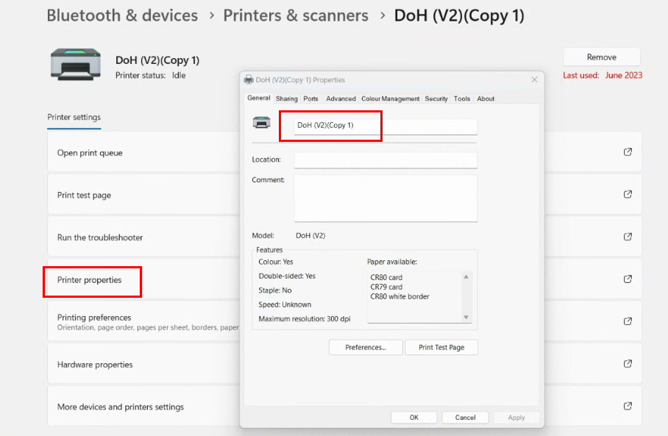This screenshot has height=436, width=668.
Task: Close the Properties dialog with the X
Action: pos(534,79)
